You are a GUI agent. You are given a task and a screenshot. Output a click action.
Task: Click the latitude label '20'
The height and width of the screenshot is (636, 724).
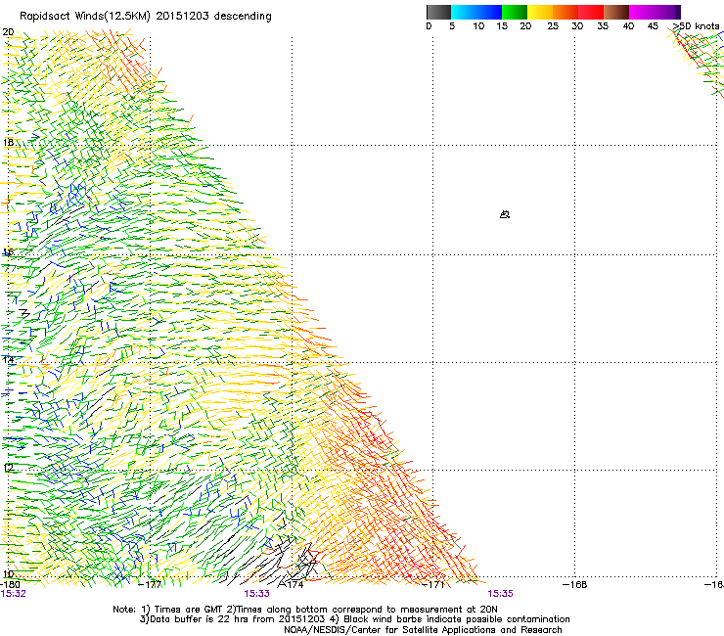pyautogui.click(x=8, y=32)
